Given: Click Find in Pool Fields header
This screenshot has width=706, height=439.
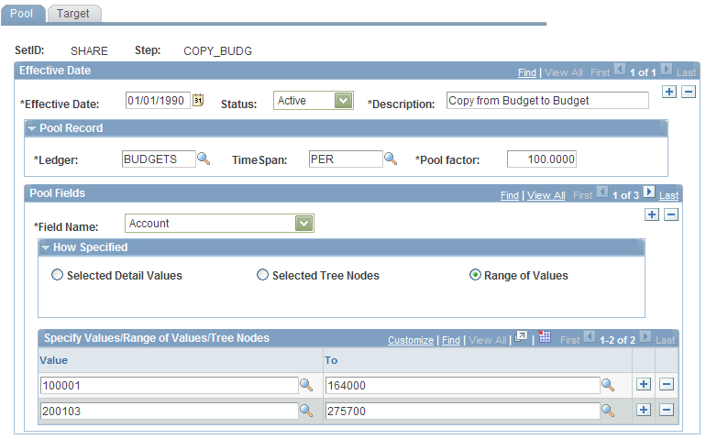Looking at the screenshot, I should point(509,195).
